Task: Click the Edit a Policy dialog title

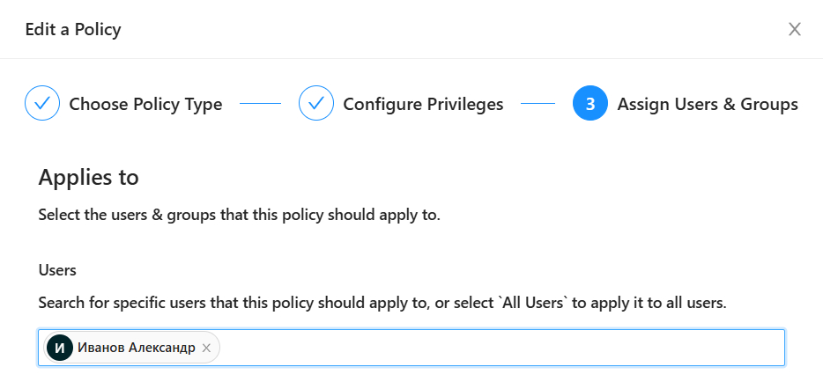Action: pos(73,30)
